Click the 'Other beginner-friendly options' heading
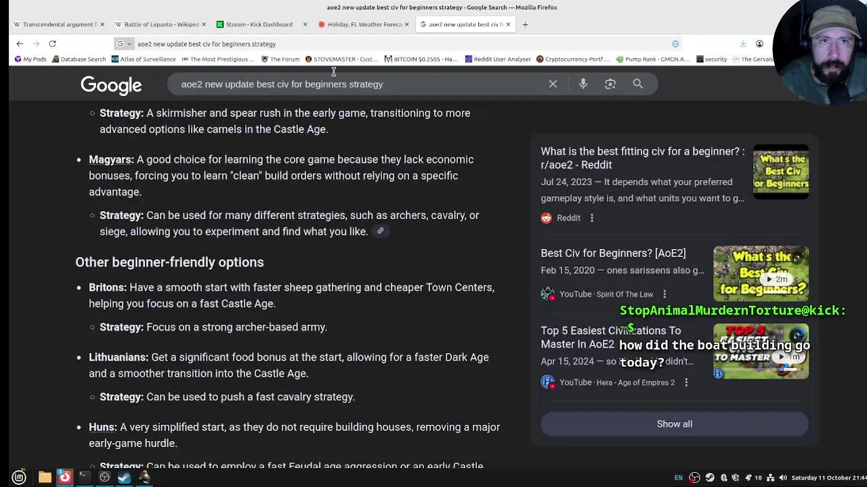 (169, 262)
